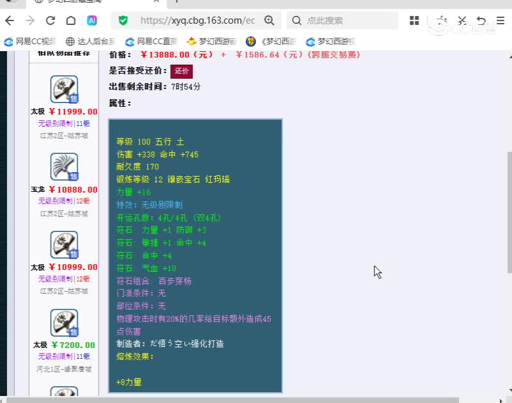The image size is (512, 403).
Task: Click the 伤害 +338 命中 +745 line
Action: (x=157, y=154)
